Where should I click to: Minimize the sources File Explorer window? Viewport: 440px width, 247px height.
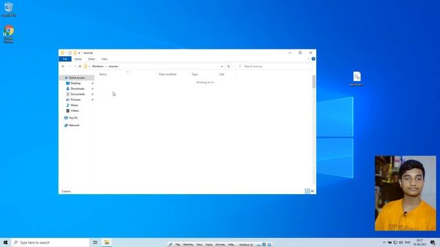tap(290, 53)
